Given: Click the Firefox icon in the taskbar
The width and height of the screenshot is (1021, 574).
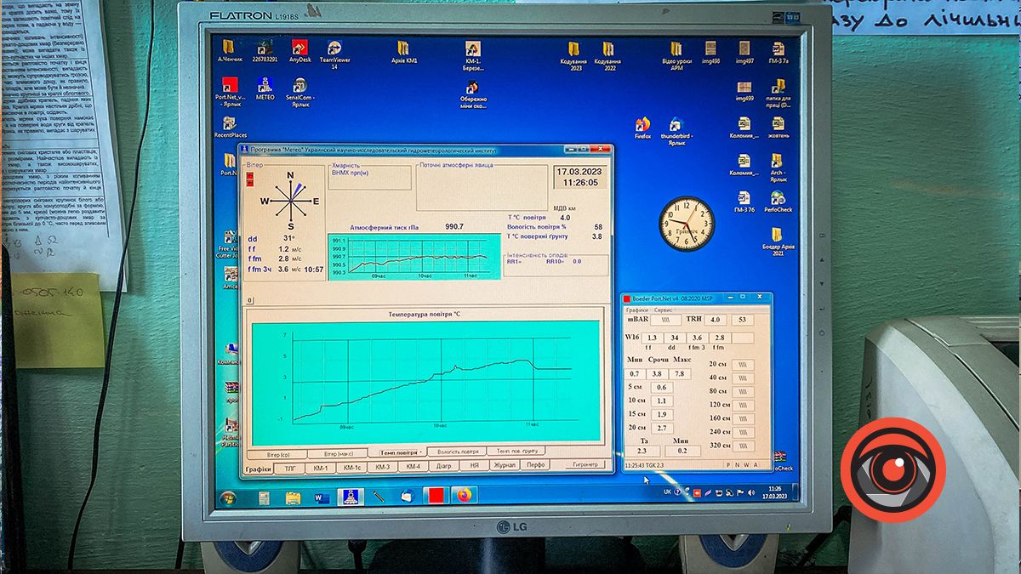Looking at the screenshot, I should pos(464,495).
